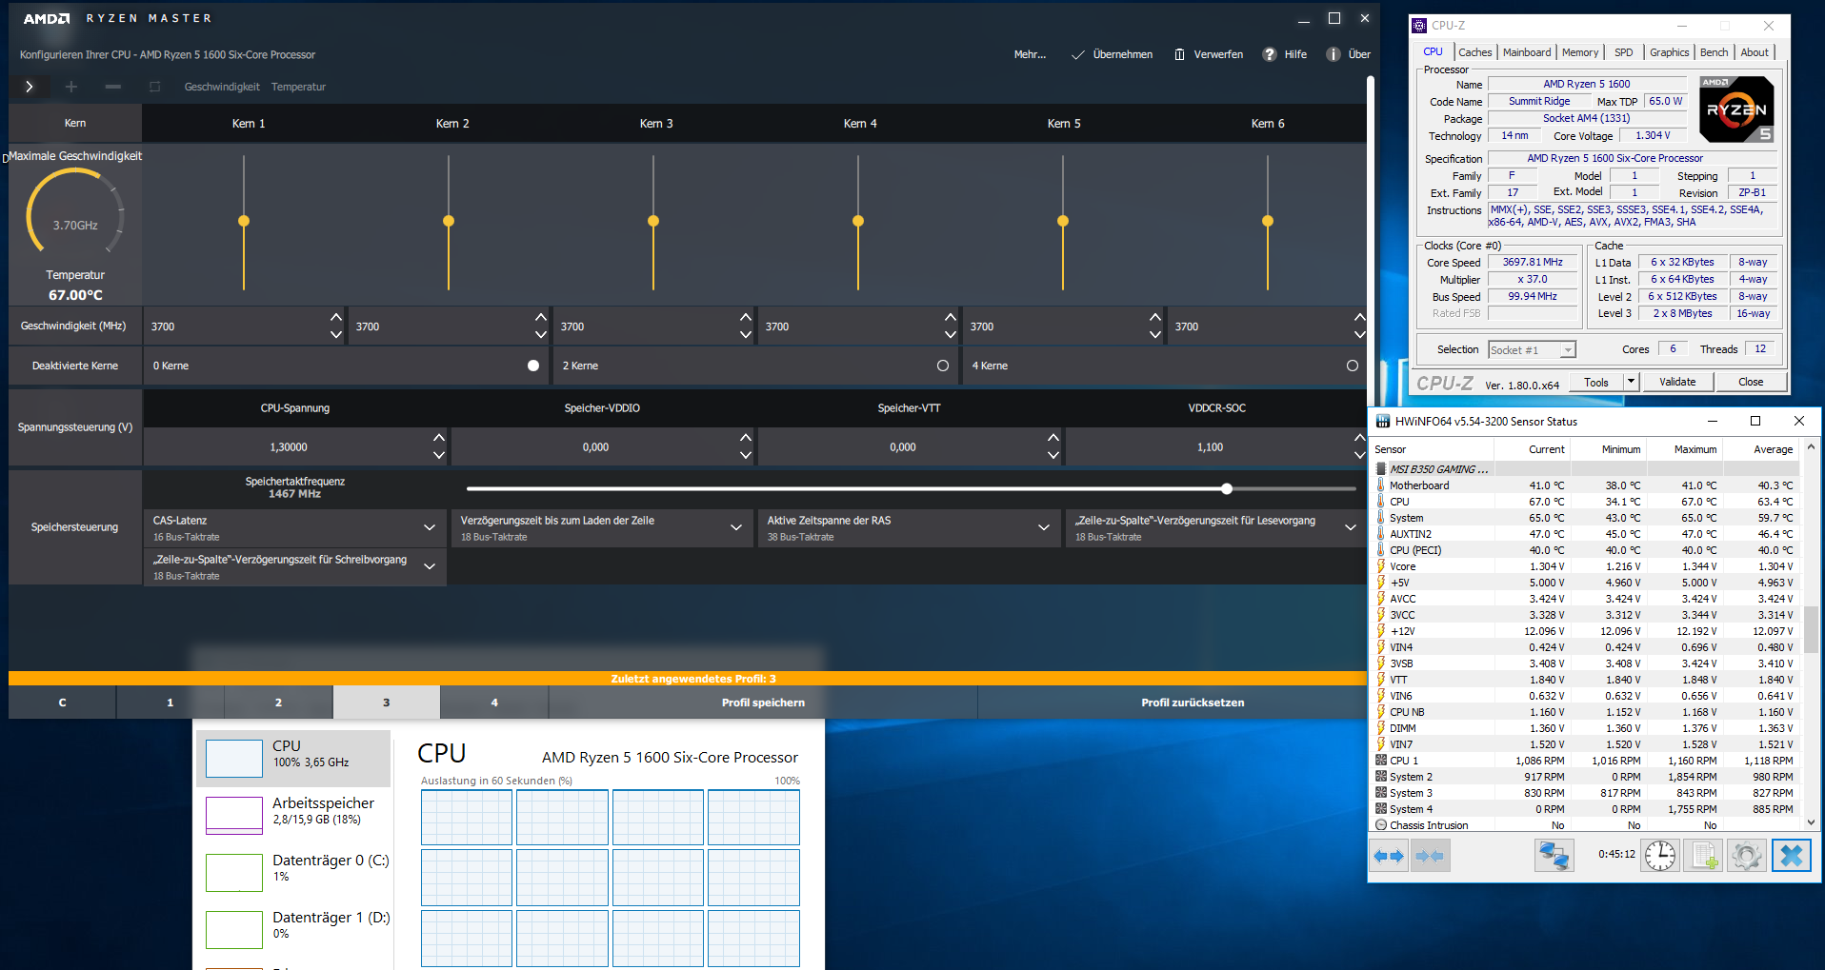Viewport: 1825px width, 970px height.
Task: Select the Datenträger 1 (D:) graph thumbnail
Action: 234,930
